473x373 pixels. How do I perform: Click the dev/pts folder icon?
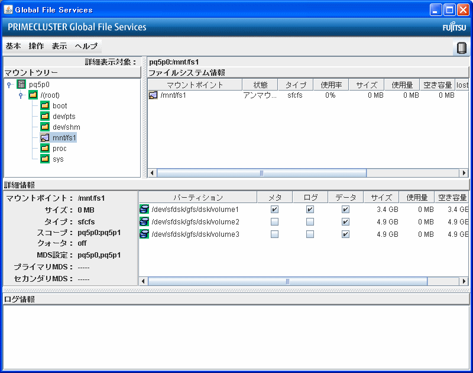pos(45,116)
